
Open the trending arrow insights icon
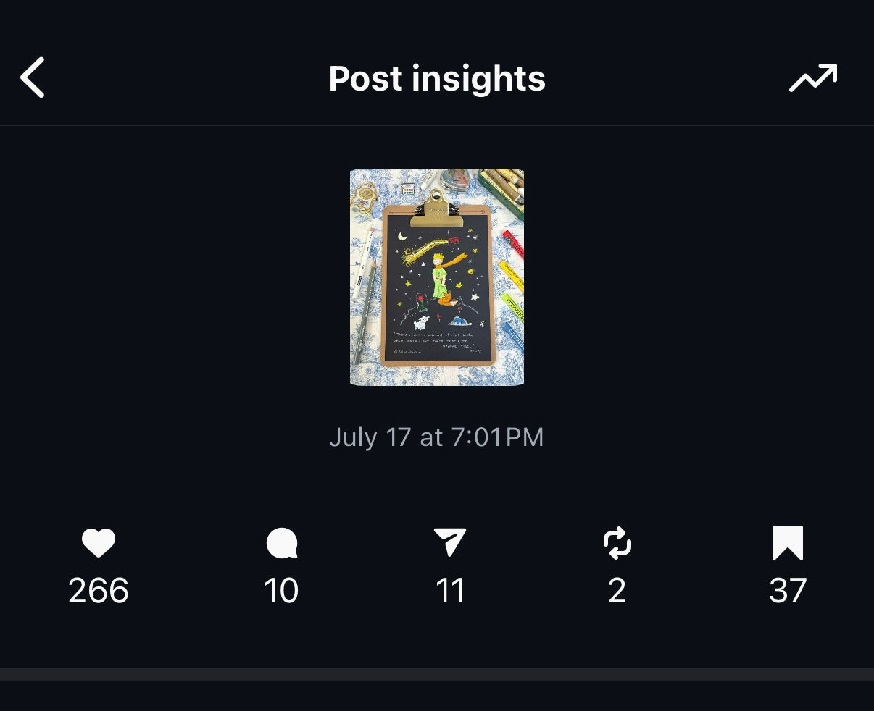[812, 78]
